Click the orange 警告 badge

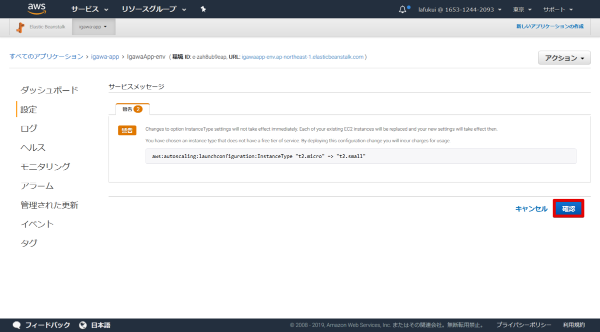pyautogui.click(x=127, y=130)
